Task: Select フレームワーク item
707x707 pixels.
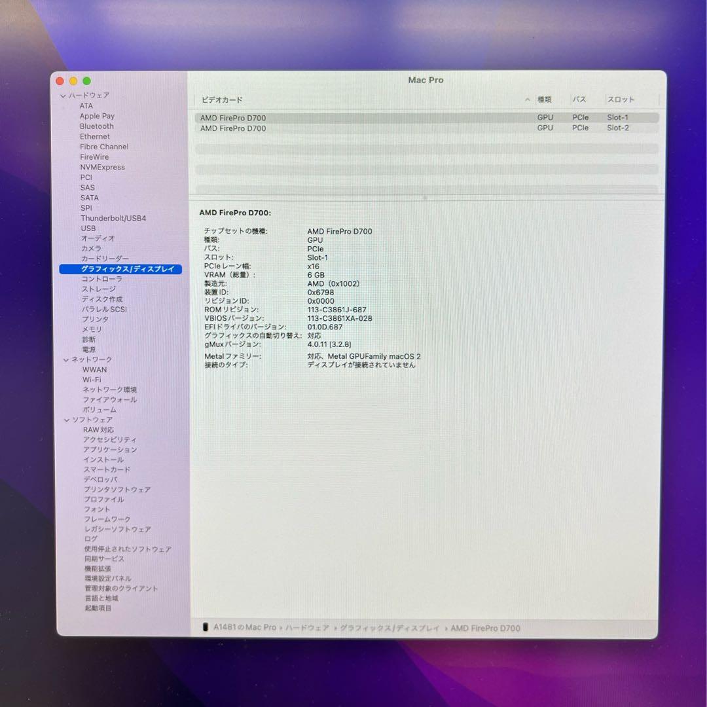Action: pyautogui.click(x=107, y=519)
